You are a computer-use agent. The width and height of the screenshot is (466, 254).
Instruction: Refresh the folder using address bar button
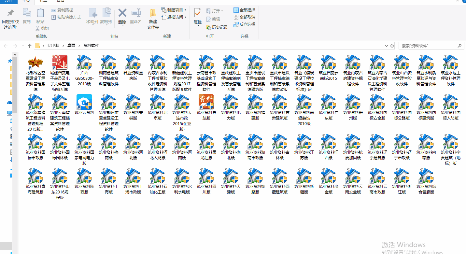tap(392, 46)
